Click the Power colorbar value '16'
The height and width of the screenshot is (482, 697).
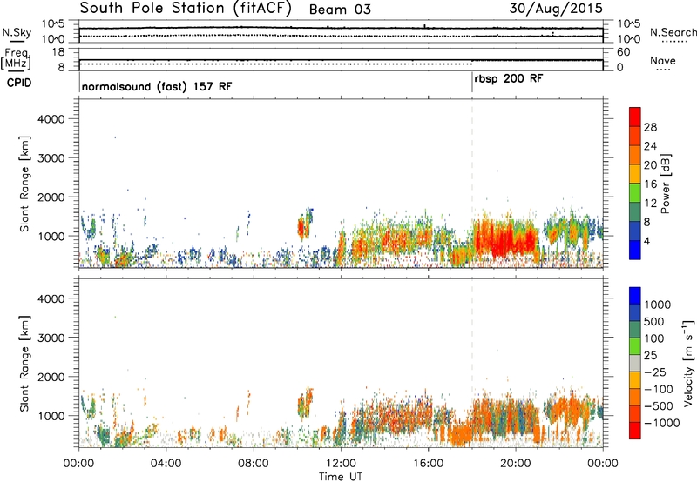click(650, 184)
